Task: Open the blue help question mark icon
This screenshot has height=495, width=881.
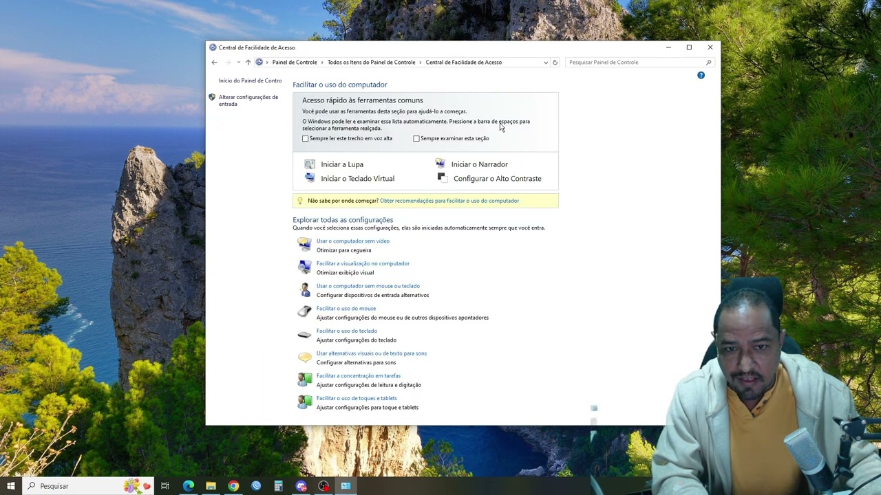Action: pos(701,75)
